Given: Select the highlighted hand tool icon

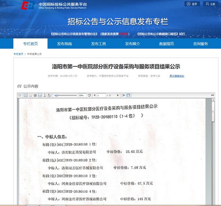Looking at the screenshot, I should pyautogui.click(x=128, y=95).
